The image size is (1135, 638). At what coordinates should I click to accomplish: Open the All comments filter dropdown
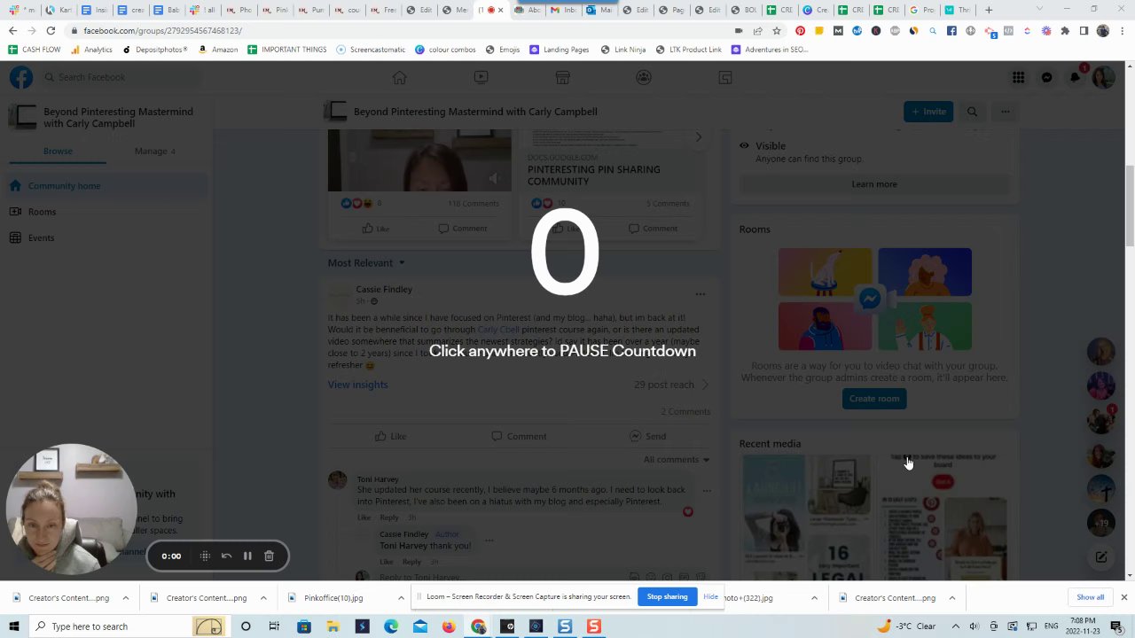pyautogui.click(x=677, y=460)
